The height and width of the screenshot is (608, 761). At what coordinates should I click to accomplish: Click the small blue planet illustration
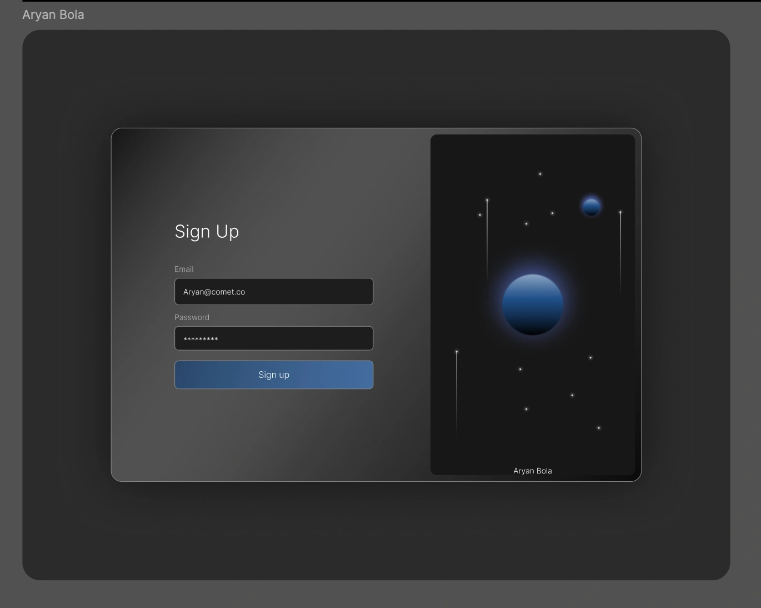(591, 207)
